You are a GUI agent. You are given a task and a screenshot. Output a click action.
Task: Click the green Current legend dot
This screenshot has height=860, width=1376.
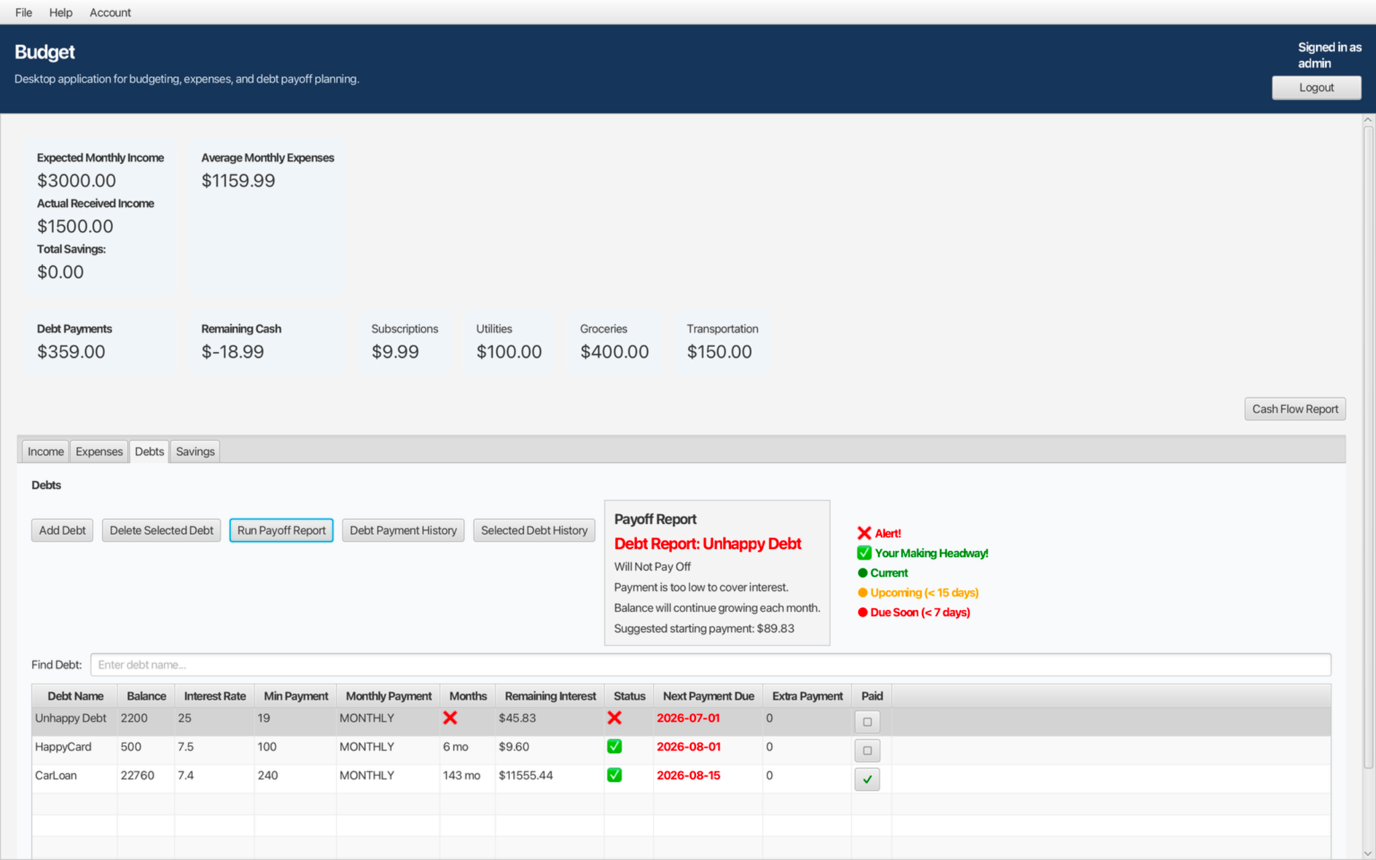863,573
